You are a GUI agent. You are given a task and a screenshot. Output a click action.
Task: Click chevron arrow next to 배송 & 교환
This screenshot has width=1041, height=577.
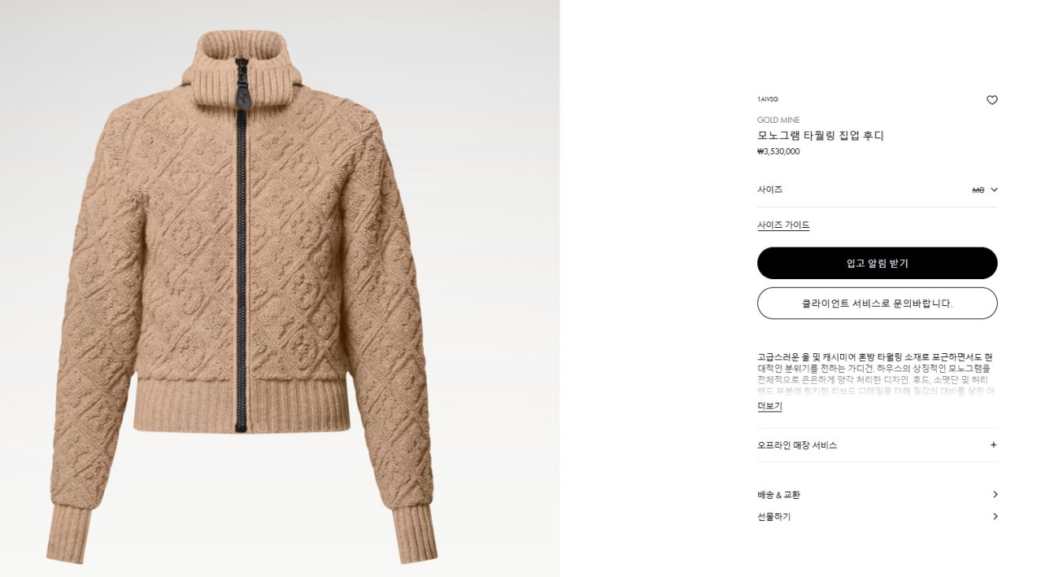pyautogui.click(x=995, y=495)
